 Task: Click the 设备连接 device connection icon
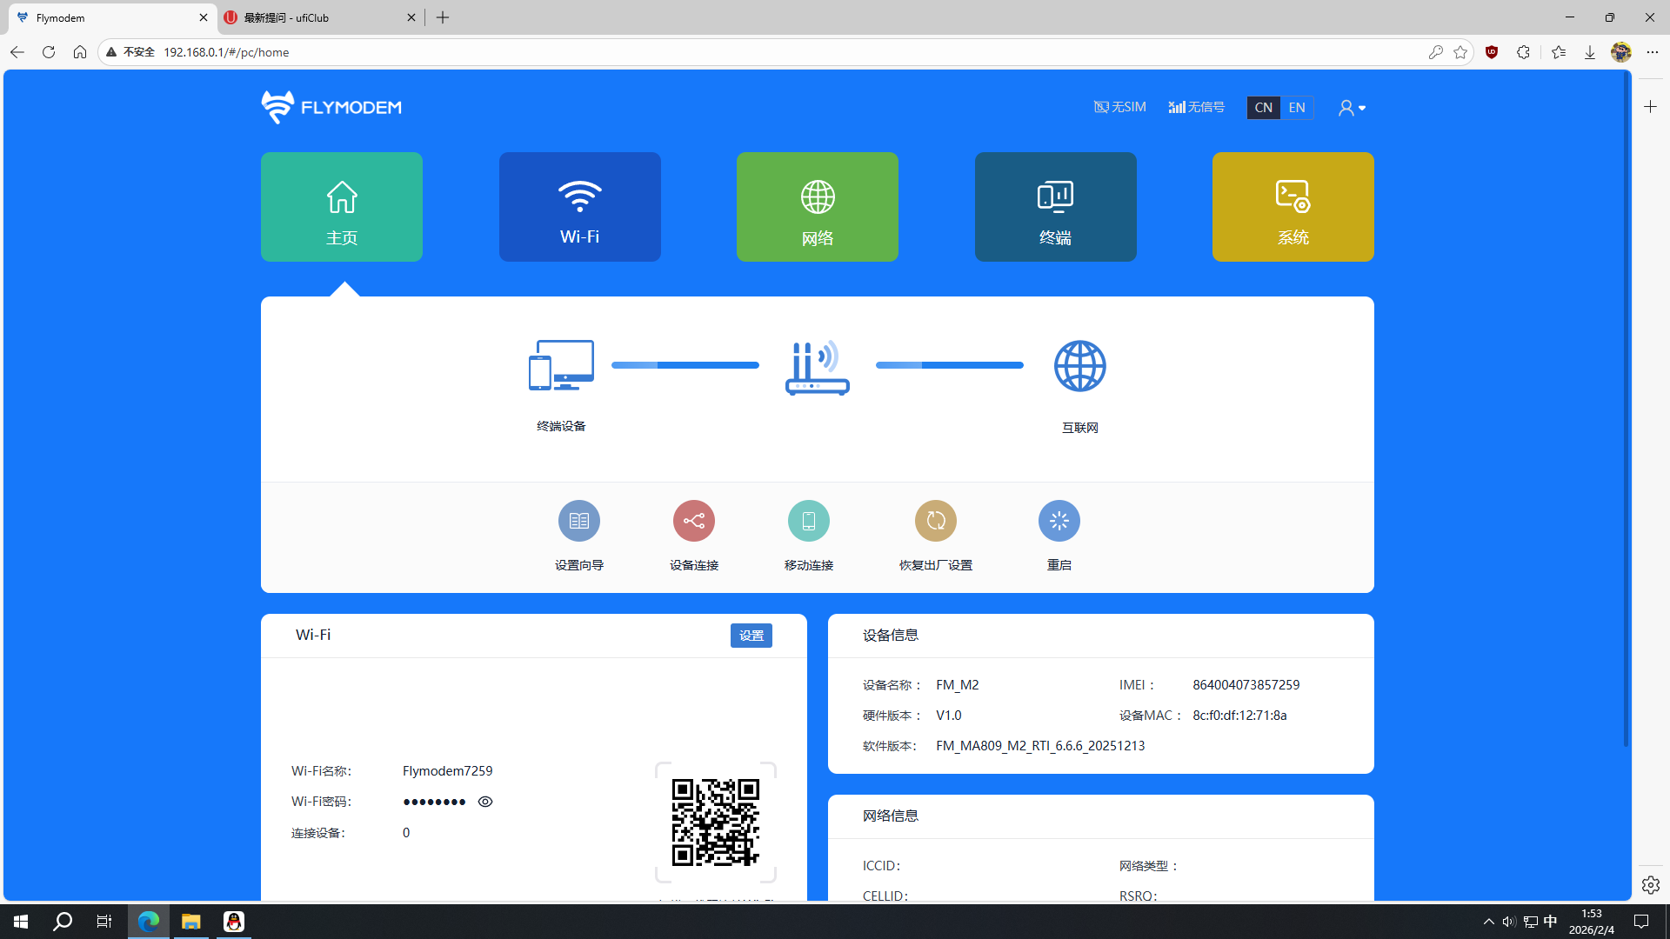coord(693,521)
